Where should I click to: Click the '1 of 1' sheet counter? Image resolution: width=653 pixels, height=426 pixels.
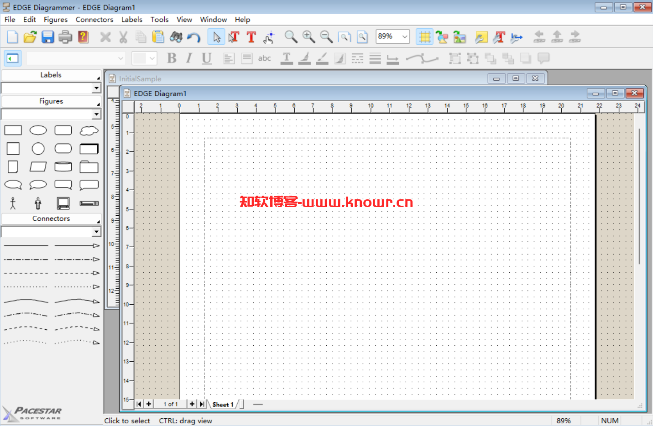pos(171,404)
